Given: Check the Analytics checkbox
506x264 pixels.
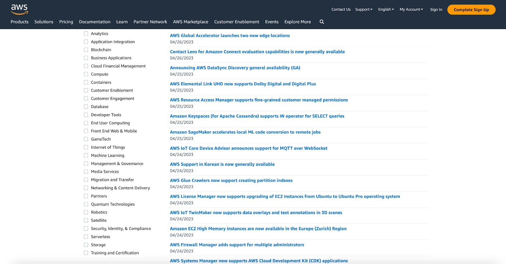Looking at the screenshot, I should pos(86,33).
